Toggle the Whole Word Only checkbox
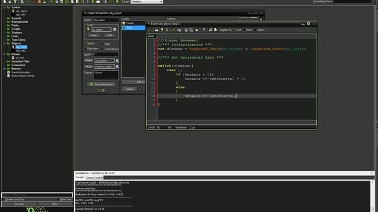Viewport: 378px width, 212px height. point(4,200)
